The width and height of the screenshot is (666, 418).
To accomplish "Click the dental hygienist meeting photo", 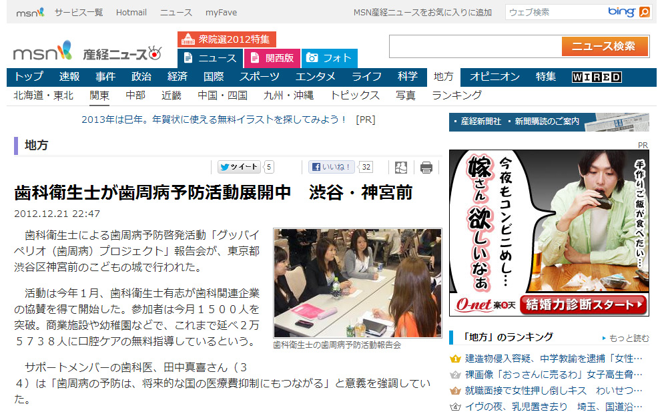I will click(357, 283).
